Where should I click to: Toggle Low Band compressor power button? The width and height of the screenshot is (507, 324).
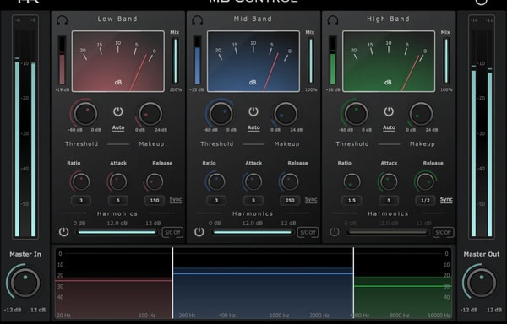coord(118,111)
